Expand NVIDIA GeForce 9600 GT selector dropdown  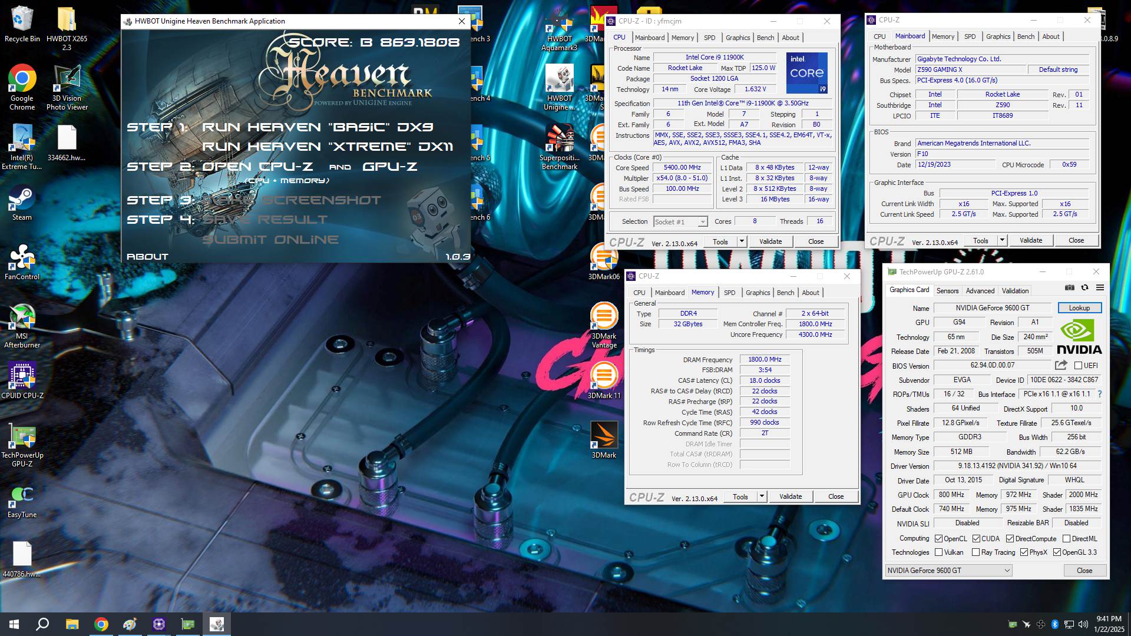pos(948,570)
